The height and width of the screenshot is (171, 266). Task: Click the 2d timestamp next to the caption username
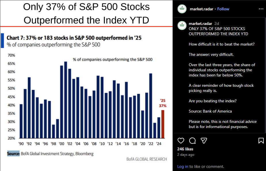coord(216,23)
